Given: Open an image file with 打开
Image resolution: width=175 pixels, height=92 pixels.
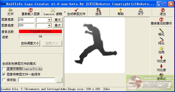Looking at the screenshot, I should tap(10, 12).
